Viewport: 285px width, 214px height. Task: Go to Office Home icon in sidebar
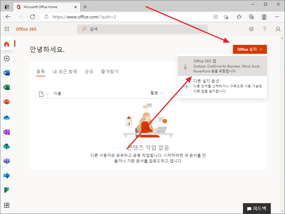[7, 44]
